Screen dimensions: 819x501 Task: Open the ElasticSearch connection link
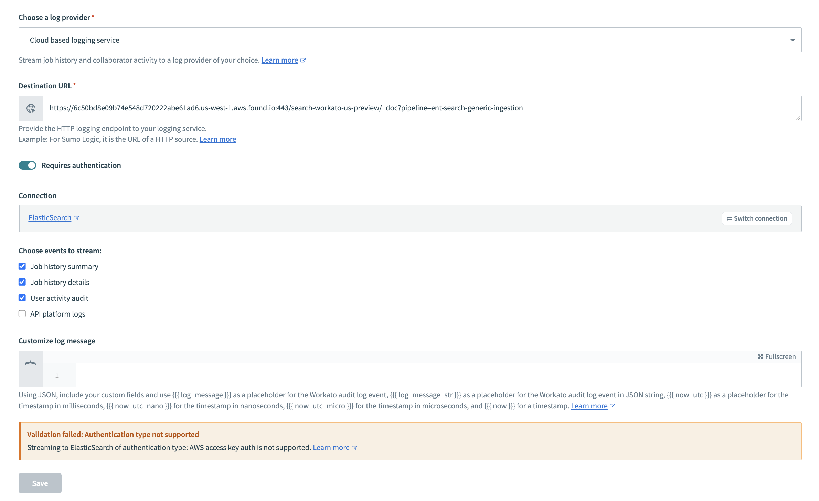point(50,218)
